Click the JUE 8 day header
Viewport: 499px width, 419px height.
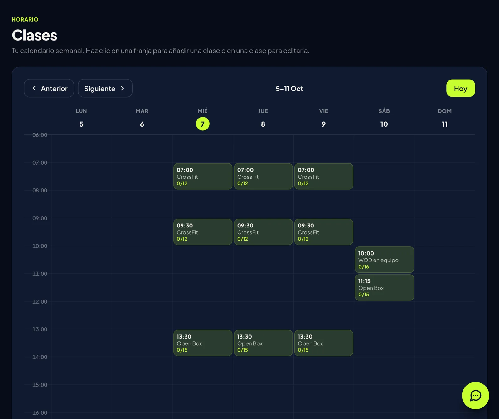(263, 118)
